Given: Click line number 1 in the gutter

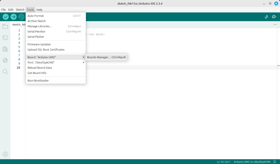Looking at the screenshot, I should [19, 31].
